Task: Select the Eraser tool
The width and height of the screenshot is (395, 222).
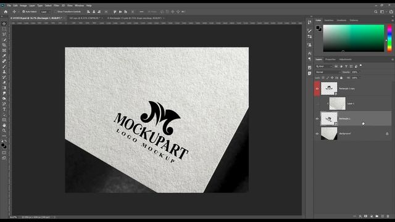Action: click(x=4, y=82)
